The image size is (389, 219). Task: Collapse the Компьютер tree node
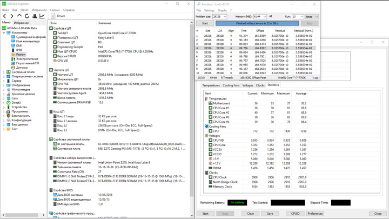tap(4, 32)
